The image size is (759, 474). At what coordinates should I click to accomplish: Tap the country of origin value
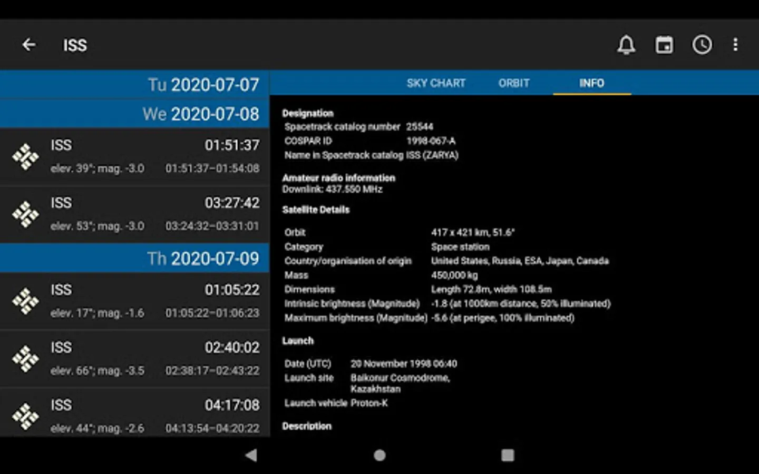(x=520, y=261)
